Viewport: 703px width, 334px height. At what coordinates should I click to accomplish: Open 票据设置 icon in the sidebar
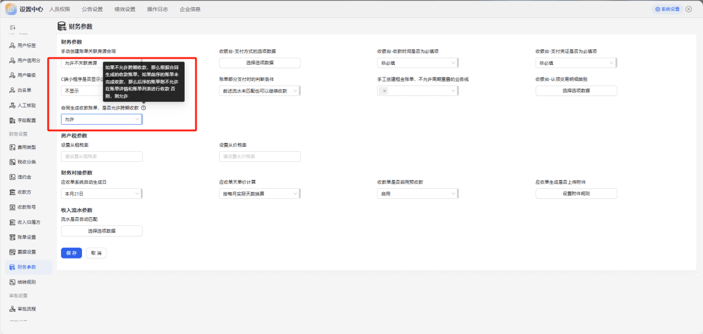(x=12, y=252)
